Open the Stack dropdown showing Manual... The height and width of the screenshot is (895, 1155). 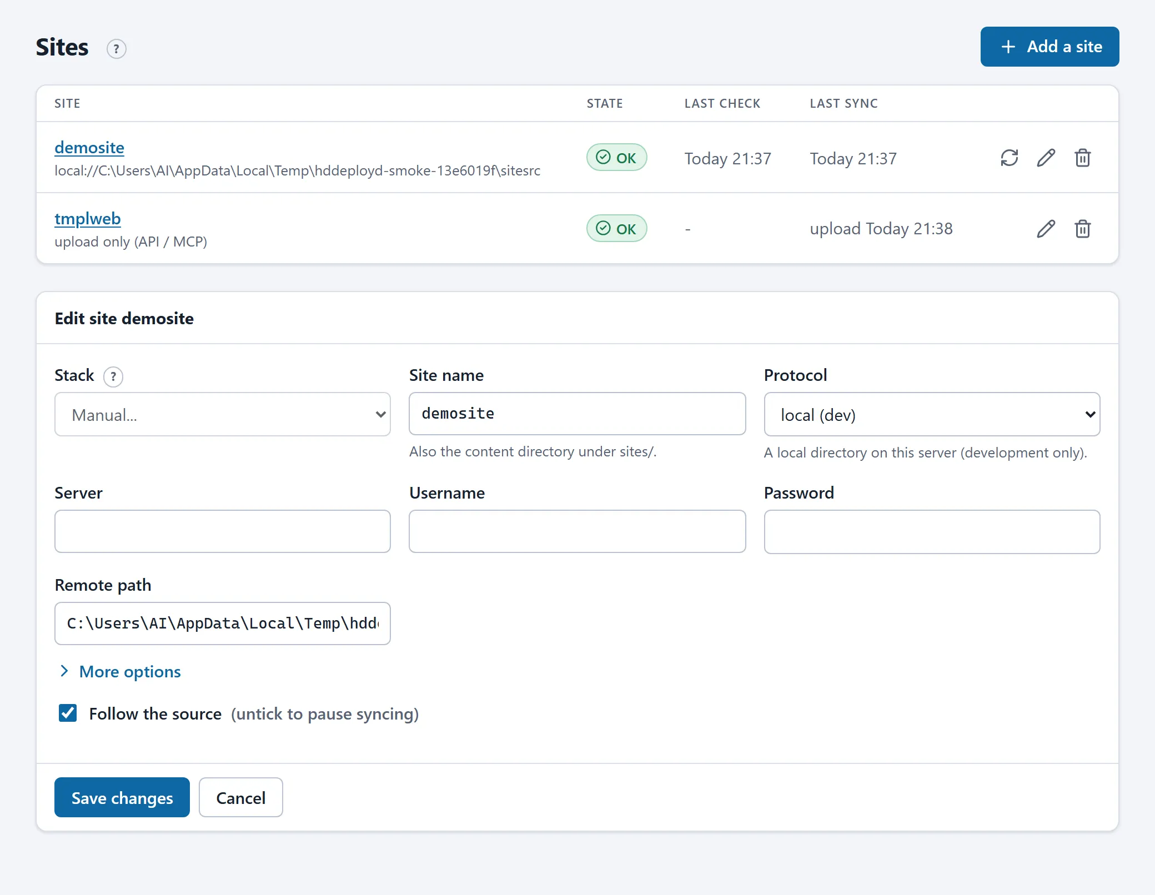[222, 414]
